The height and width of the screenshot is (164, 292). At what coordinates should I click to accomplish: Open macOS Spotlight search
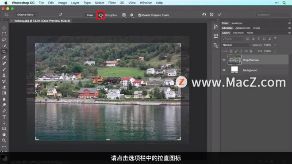[284, 3]
